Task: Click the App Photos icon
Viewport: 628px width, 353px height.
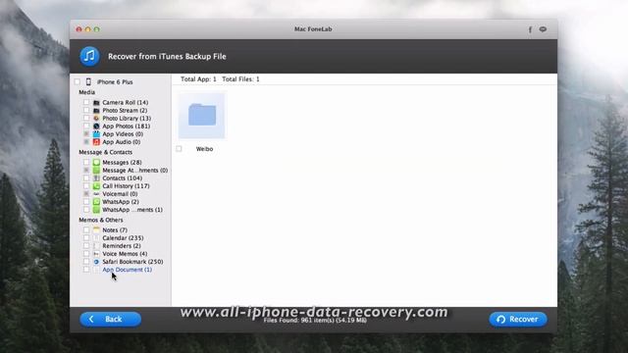Action: tap(96, 126)
